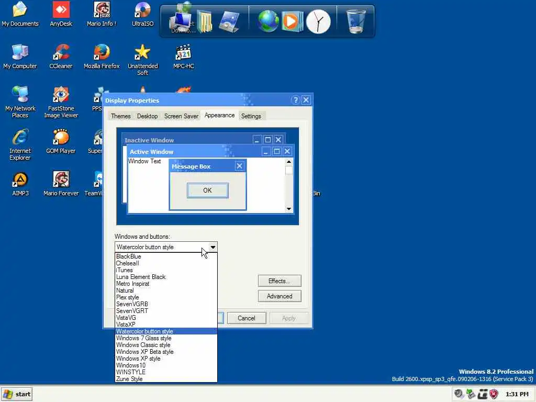Launch CCleaner shortcut
536x402 pixels.
[x=61, y=57]
